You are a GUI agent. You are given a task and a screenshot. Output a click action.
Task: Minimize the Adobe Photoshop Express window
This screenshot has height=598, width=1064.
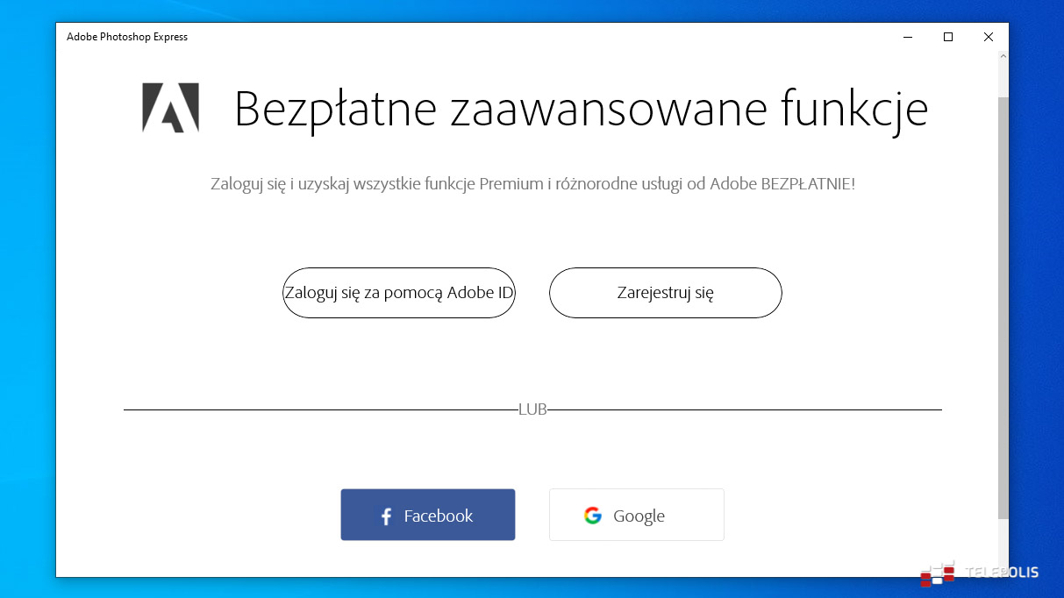coord(907,37)
